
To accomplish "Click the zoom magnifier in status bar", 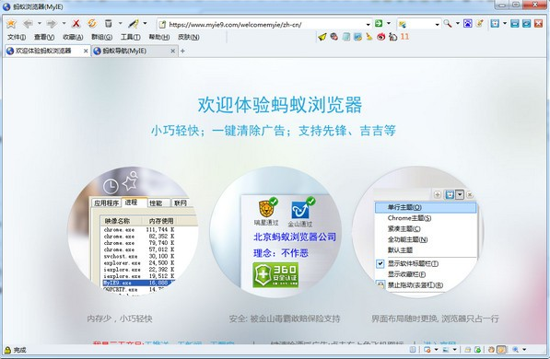I will 515,349.
